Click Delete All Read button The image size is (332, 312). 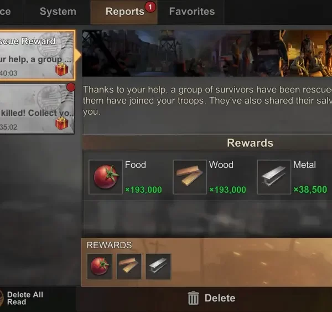pyautogui.click(x=25, y=298)
